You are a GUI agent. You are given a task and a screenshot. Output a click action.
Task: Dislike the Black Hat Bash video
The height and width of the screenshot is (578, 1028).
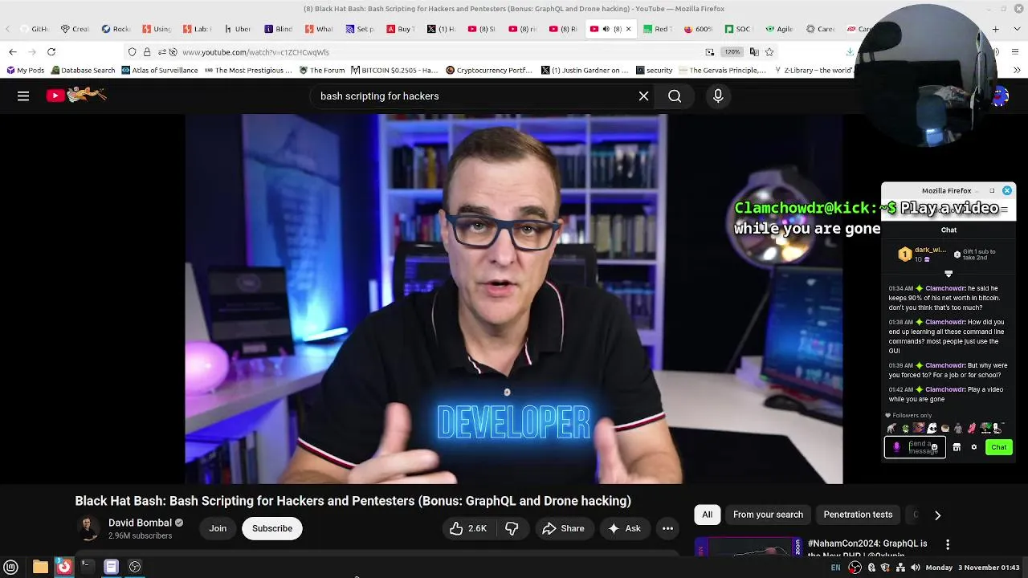point(512,528)
